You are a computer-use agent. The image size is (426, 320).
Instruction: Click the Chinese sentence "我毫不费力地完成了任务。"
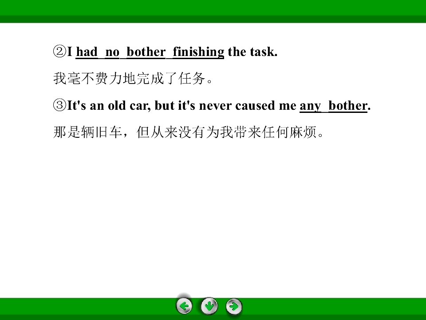point(133,78)
